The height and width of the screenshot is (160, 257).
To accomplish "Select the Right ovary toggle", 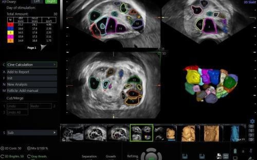I will [51, 2].
